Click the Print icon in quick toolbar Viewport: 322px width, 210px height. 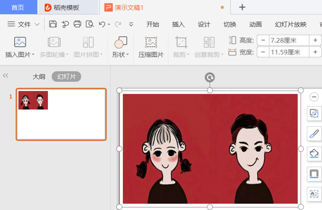point(77,24)
